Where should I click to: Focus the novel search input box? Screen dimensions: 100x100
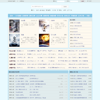(x=46, y=7)
